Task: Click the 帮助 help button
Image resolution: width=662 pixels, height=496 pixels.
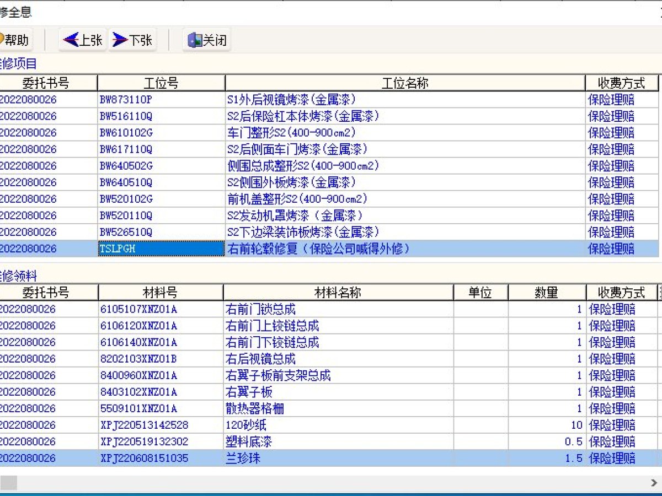Action: pos(15,40)
